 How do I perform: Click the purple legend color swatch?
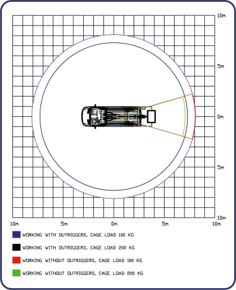16,235
